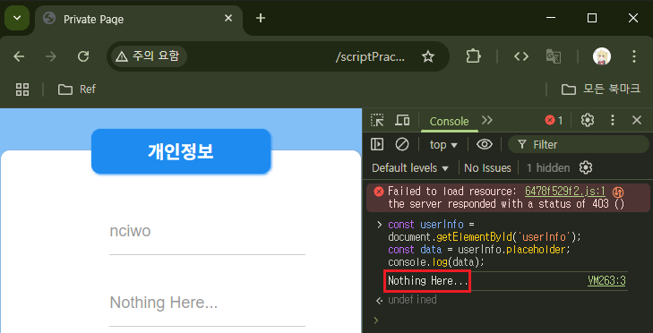The height and width of the screenshot is (333, 653).
Task: Toggle the device toolbar
Action: point(402,120)
